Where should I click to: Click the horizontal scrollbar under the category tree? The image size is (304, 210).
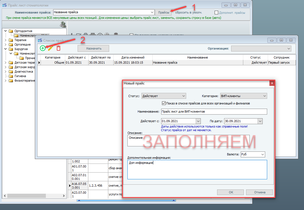(34, 196)
